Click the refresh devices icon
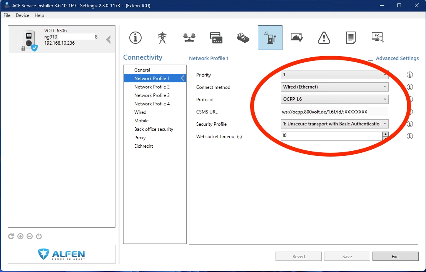Screen dimensions: 426x272 tap(11, 236)
